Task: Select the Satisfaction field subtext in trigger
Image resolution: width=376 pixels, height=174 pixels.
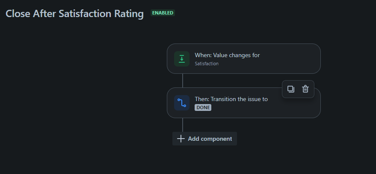Action: pos(207,64)
